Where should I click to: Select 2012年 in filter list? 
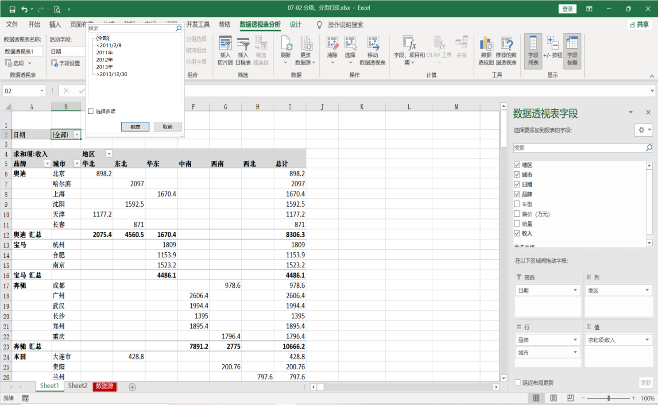[105, 60]
